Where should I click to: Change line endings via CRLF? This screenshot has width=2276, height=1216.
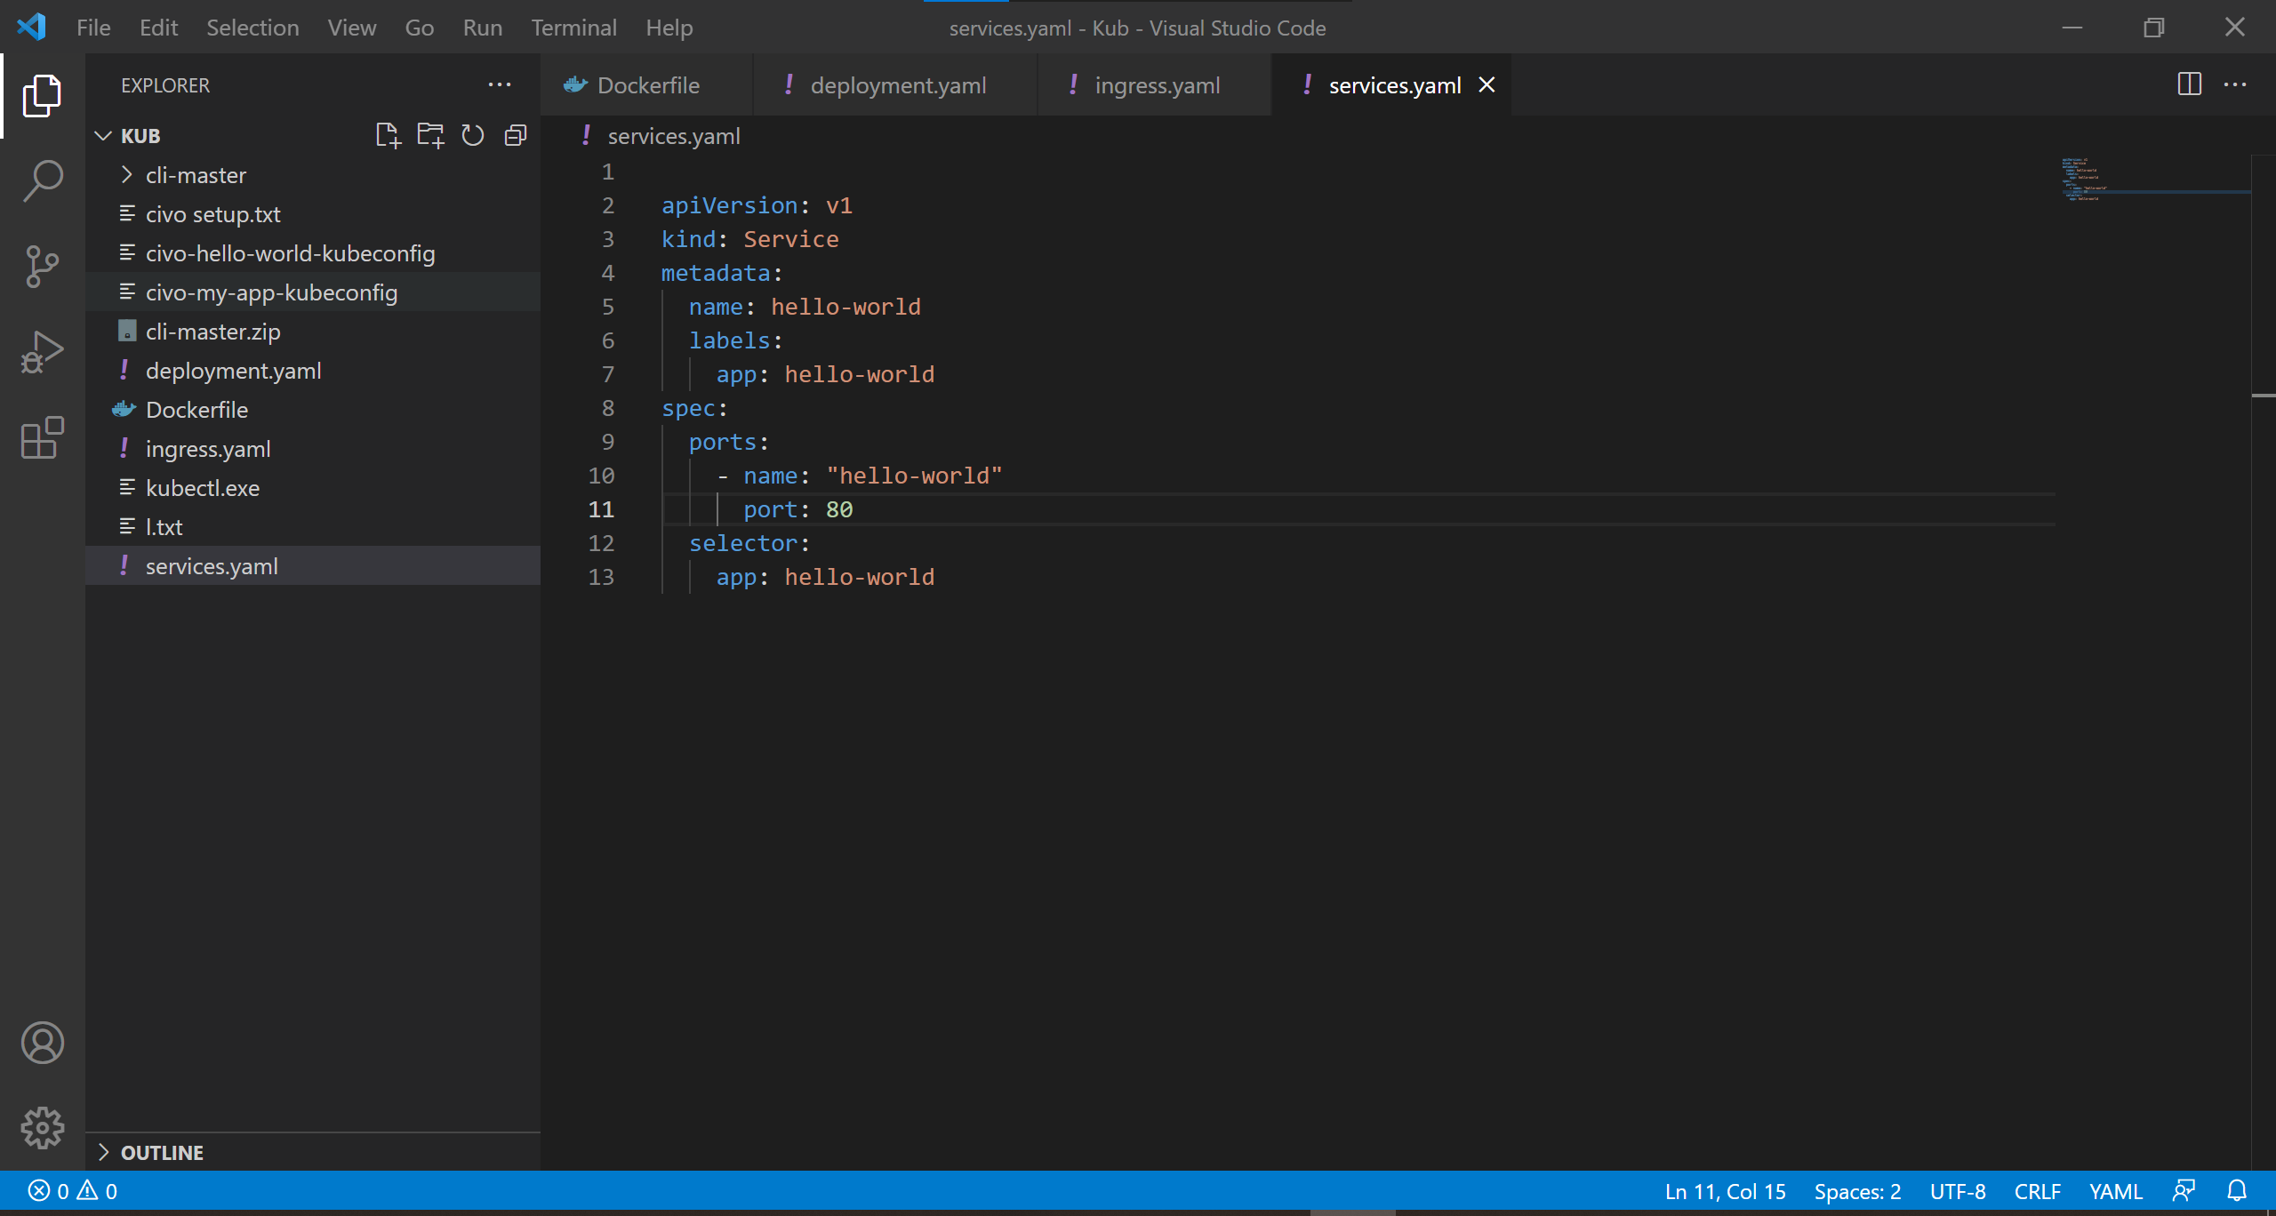[2037, 1191]
